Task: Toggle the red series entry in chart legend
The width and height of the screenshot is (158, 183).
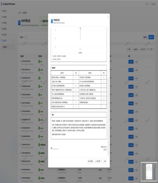Action: (x=56, y=59)
